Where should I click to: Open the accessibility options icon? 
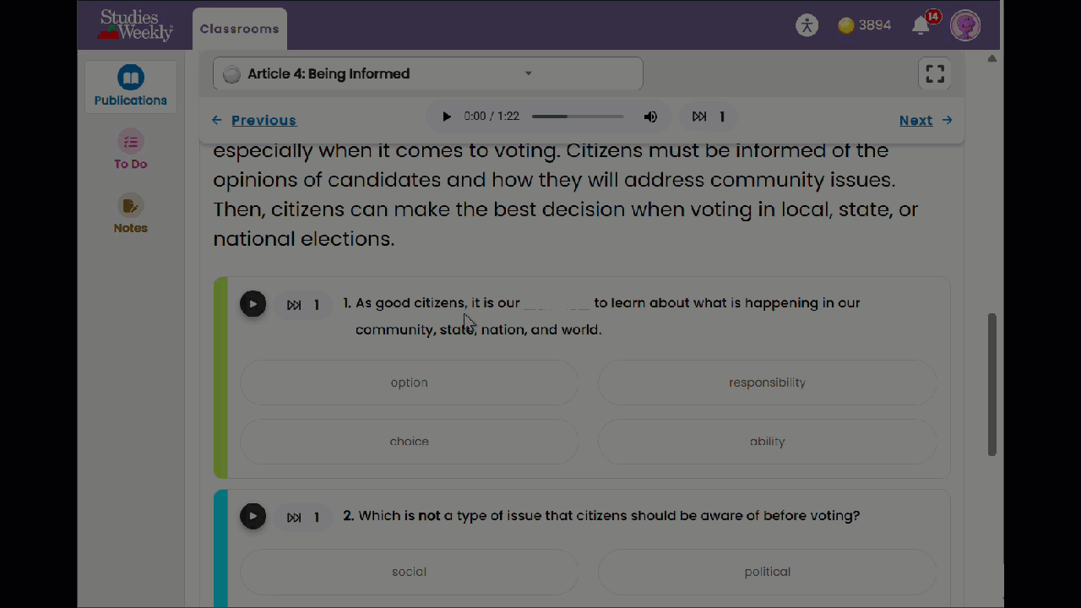coord(807,25)
